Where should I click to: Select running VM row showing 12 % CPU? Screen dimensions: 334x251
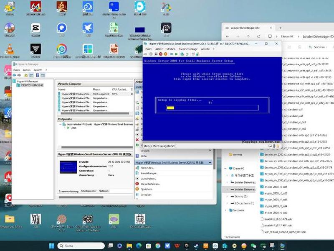[x=96, y=94]
